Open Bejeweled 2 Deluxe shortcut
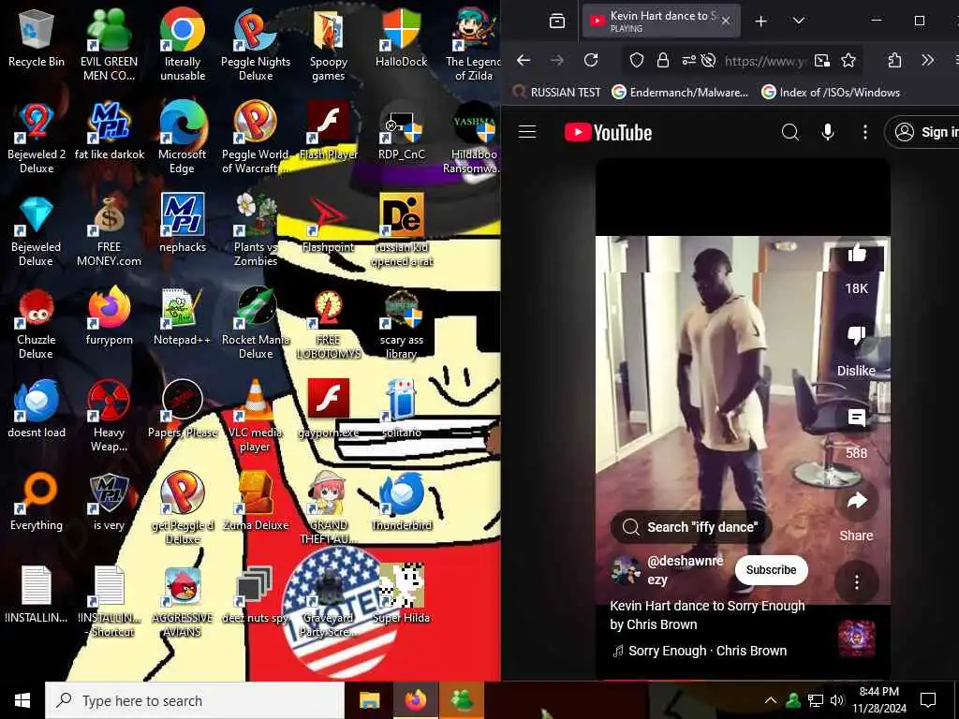 [37, 138]
